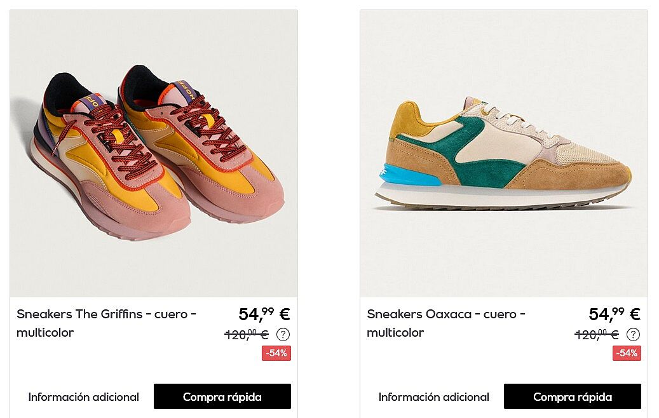Click Compra rápida for The Griffins sneakers
659x418 pixels.
[x=222, y=396]
